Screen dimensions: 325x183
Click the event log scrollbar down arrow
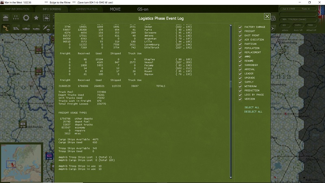(231, 178)
